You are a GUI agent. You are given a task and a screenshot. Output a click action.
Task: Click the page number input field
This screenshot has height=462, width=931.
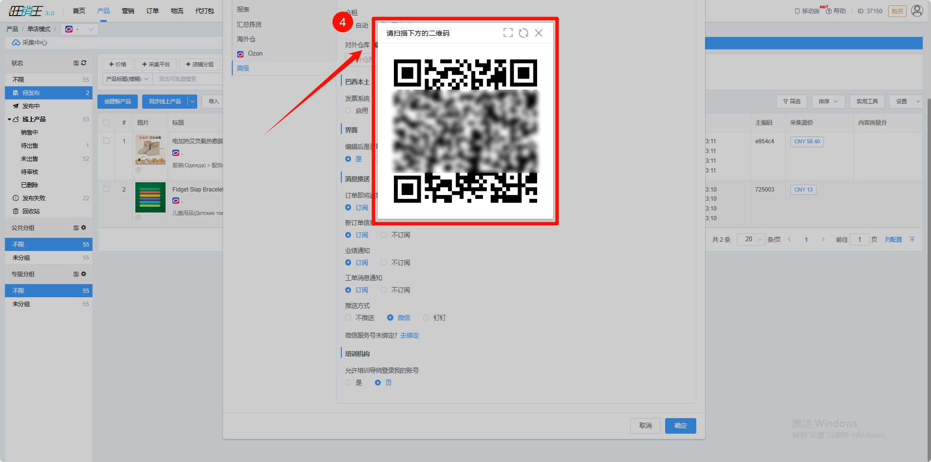click(x=859, y=239)
